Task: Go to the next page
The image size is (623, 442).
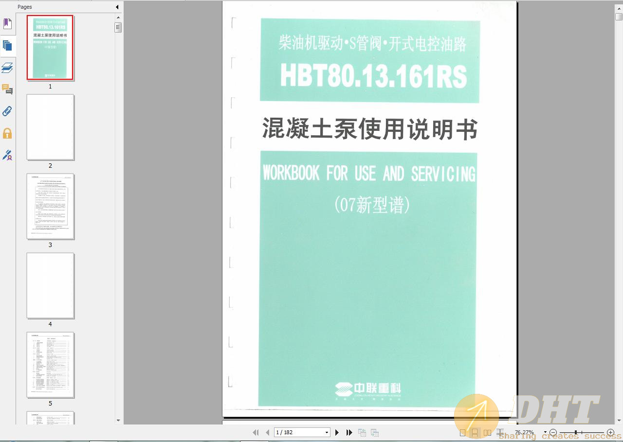Action: coord(337,432)
